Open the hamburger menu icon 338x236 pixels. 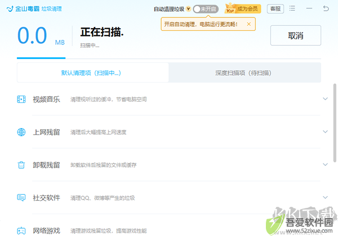click(292, 8)
